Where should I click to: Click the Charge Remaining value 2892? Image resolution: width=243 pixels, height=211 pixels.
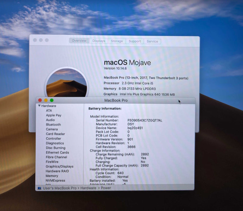(x=145, y=154)
